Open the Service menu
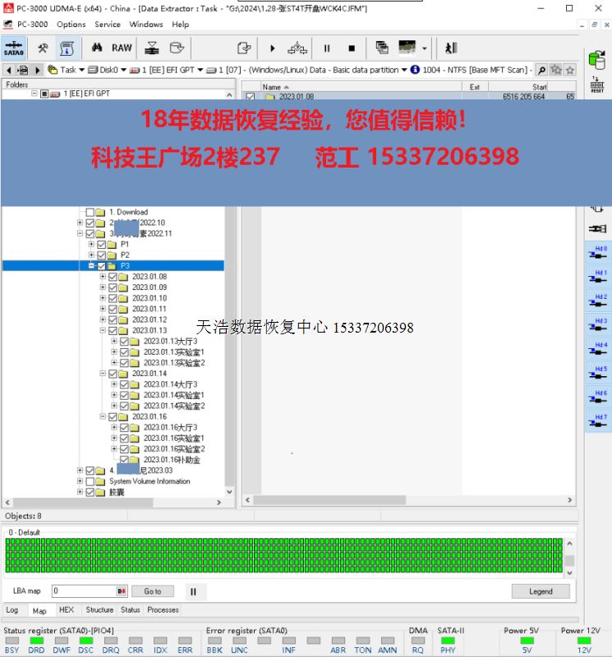The height and width of the screenshot is (657, 612). (108, 24)
